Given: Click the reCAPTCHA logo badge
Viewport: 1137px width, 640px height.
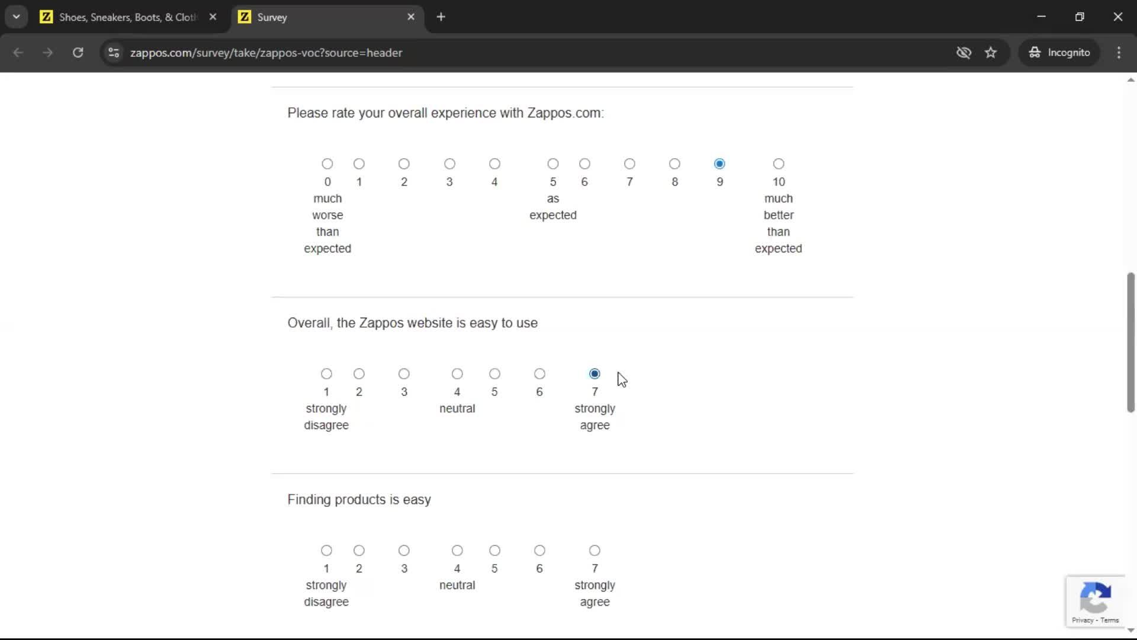Looking at the screenshot, I should (x=1095, y=597).
